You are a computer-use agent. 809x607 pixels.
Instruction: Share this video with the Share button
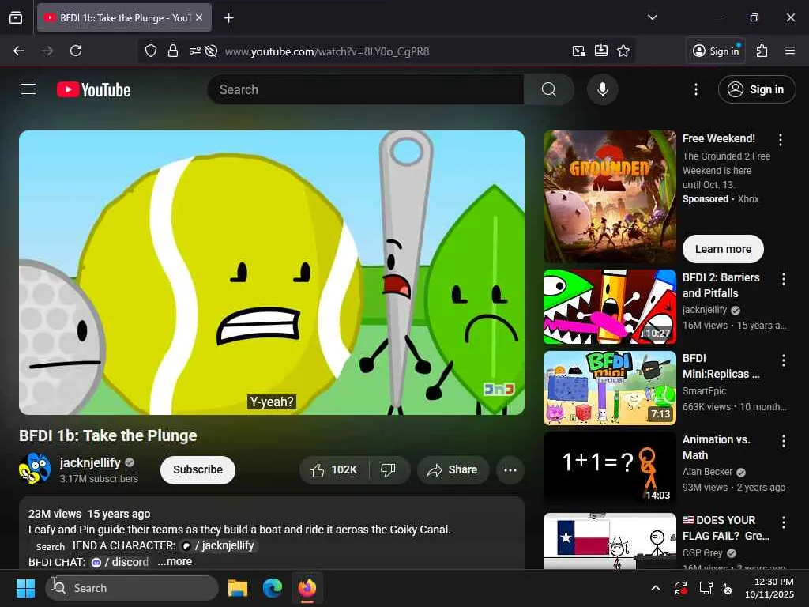tap(453, 469)
